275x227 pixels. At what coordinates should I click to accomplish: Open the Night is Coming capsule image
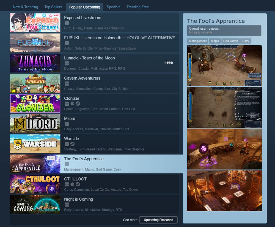click(x=35, y=204)
